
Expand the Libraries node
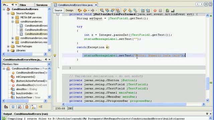click(8, 50)
